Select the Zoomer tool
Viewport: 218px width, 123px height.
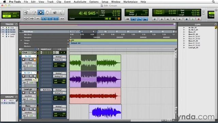(26, 12)
